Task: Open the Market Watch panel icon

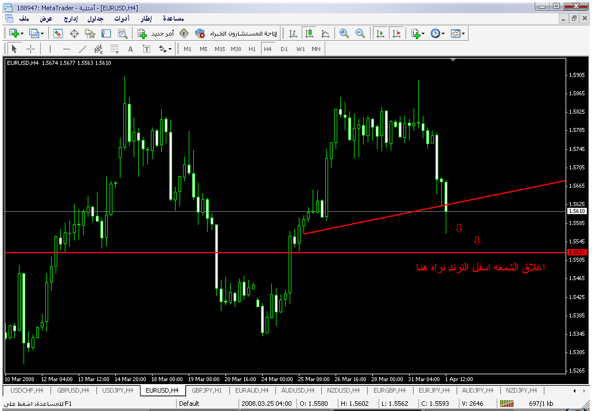Action: 58,33
